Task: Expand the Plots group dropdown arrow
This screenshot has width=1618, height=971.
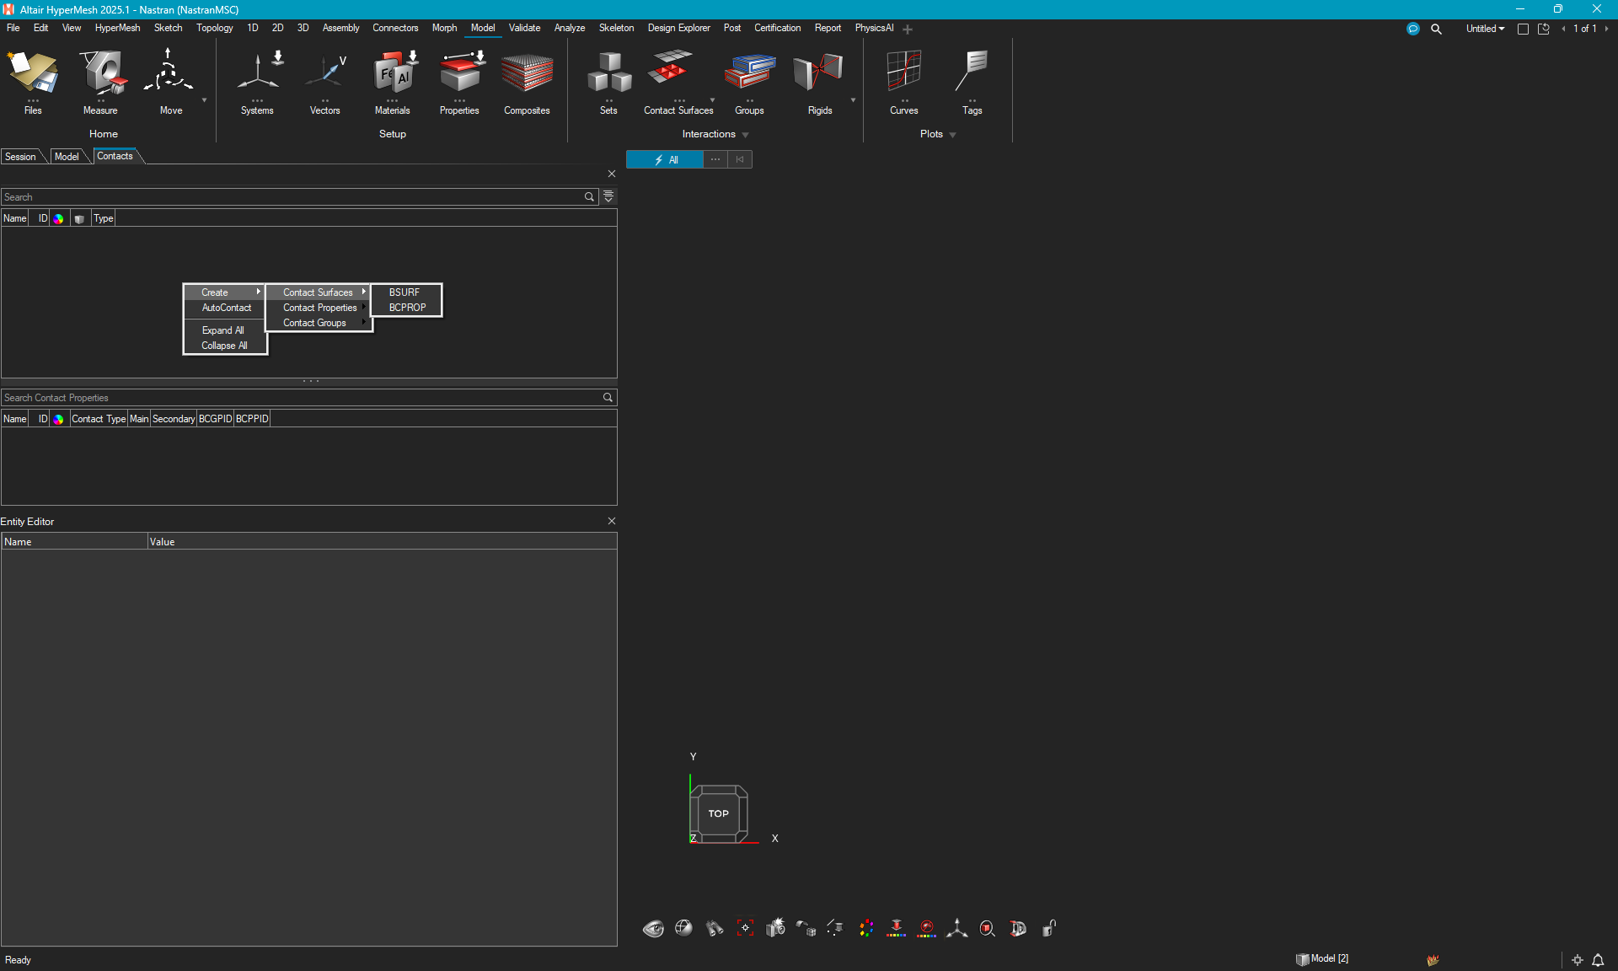Action: (952, 135)
